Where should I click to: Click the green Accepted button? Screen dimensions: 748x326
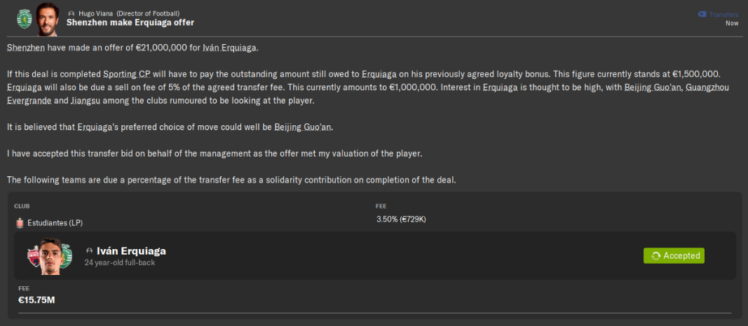pos(674,255)
